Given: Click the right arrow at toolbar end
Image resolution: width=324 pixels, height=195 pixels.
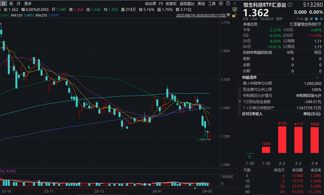Looking at the screenshot, I should point(235,4).
